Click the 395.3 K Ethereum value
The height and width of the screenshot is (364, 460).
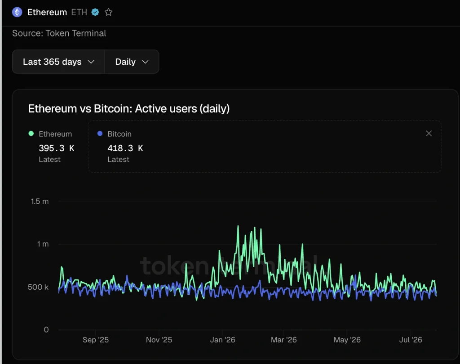57,148
